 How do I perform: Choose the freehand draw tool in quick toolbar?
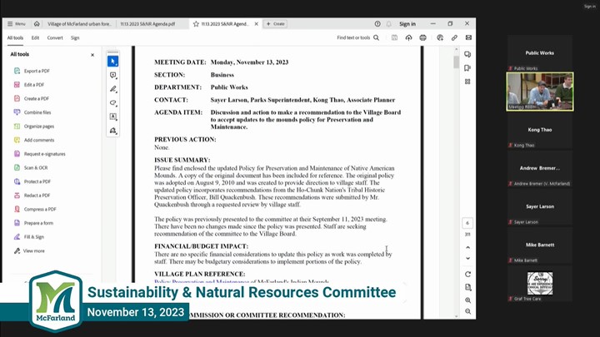click(x=112, y=103)
